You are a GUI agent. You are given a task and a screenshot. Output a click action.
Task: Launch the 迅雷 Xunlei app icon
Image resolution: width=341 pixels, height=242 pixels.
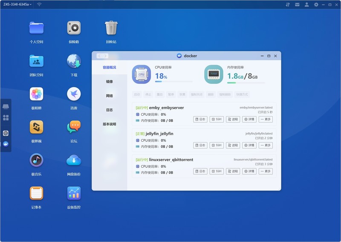tap(74, 94)
